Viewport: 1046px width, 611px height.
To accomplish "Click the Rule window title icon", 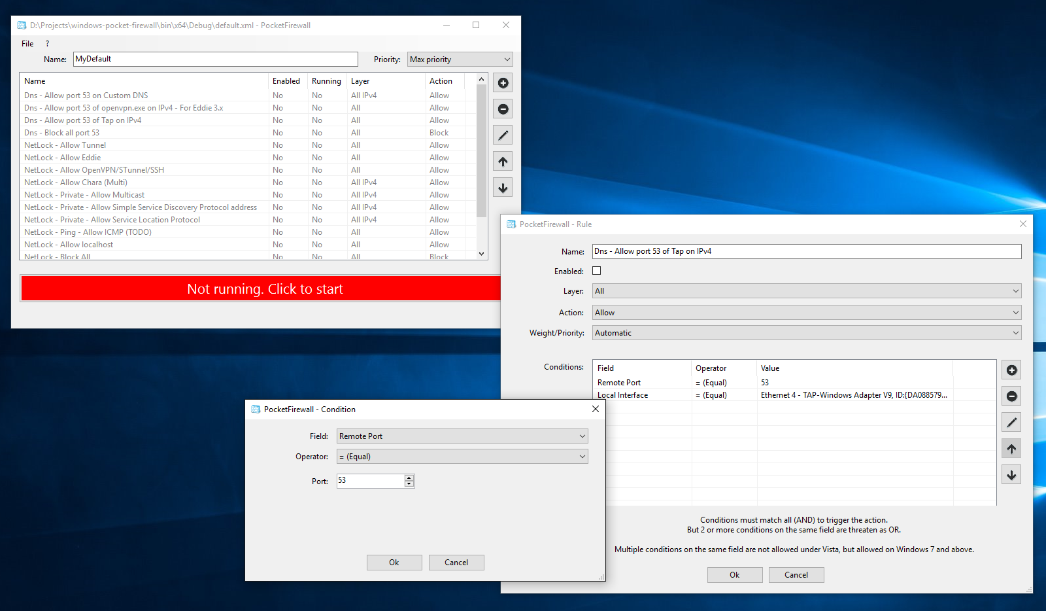I will click(x=511, y=224).
